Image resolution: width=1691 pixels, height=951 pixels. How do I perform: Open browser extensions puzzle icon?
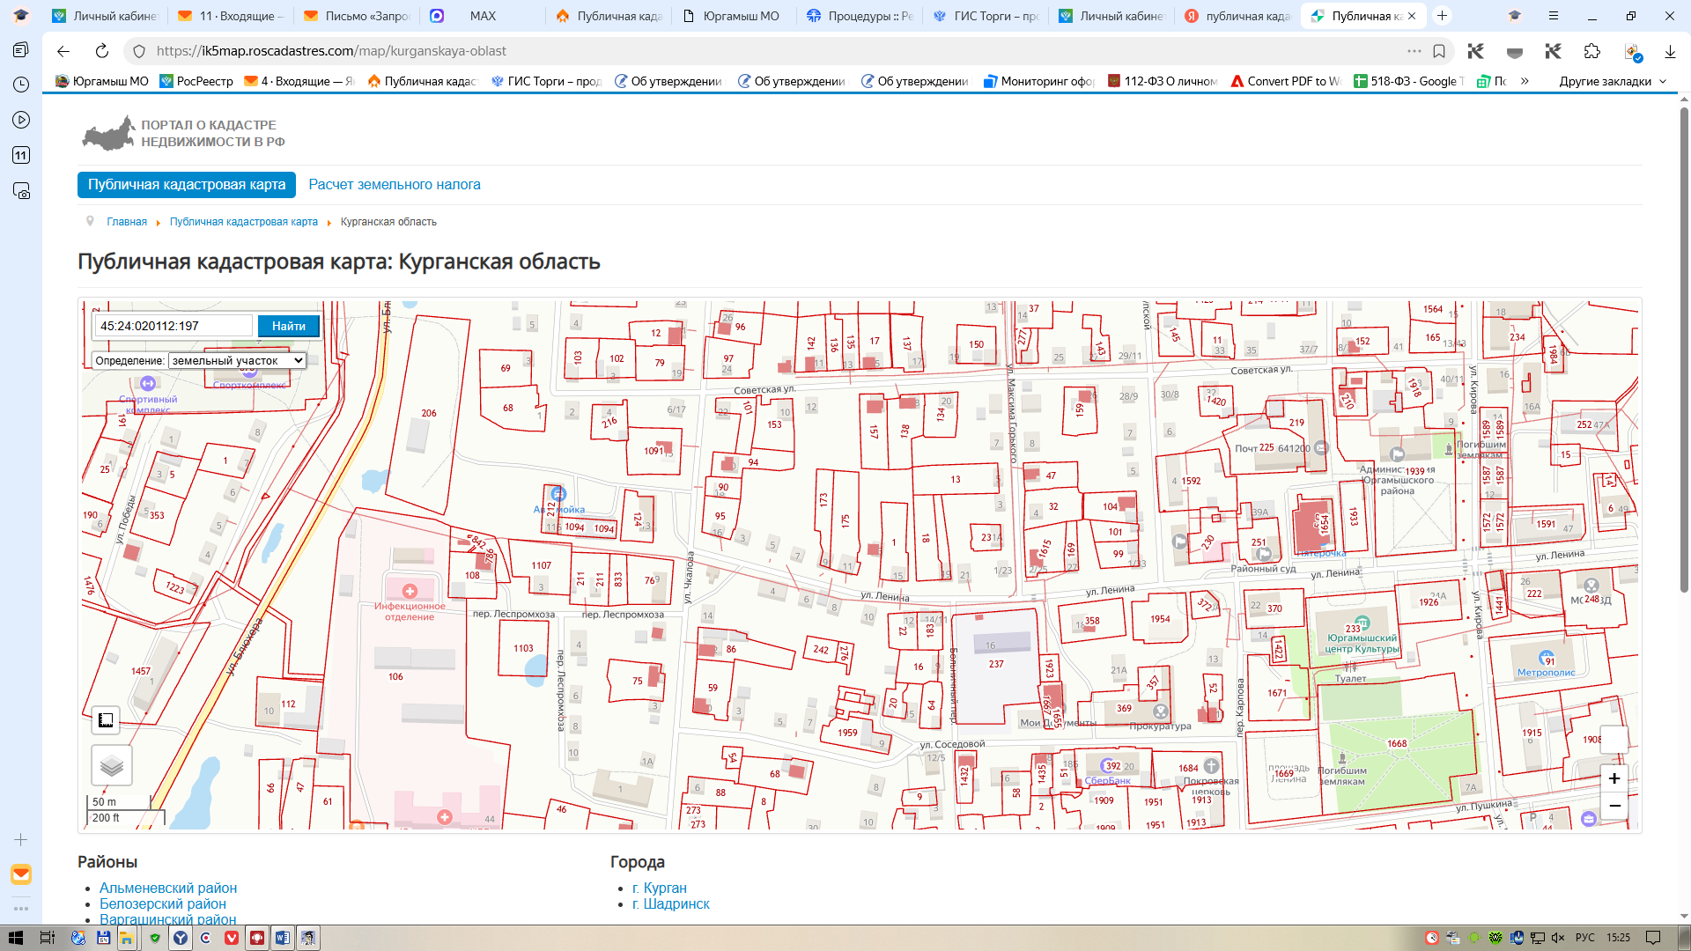pyautogui.click(x=1591, y=51)
